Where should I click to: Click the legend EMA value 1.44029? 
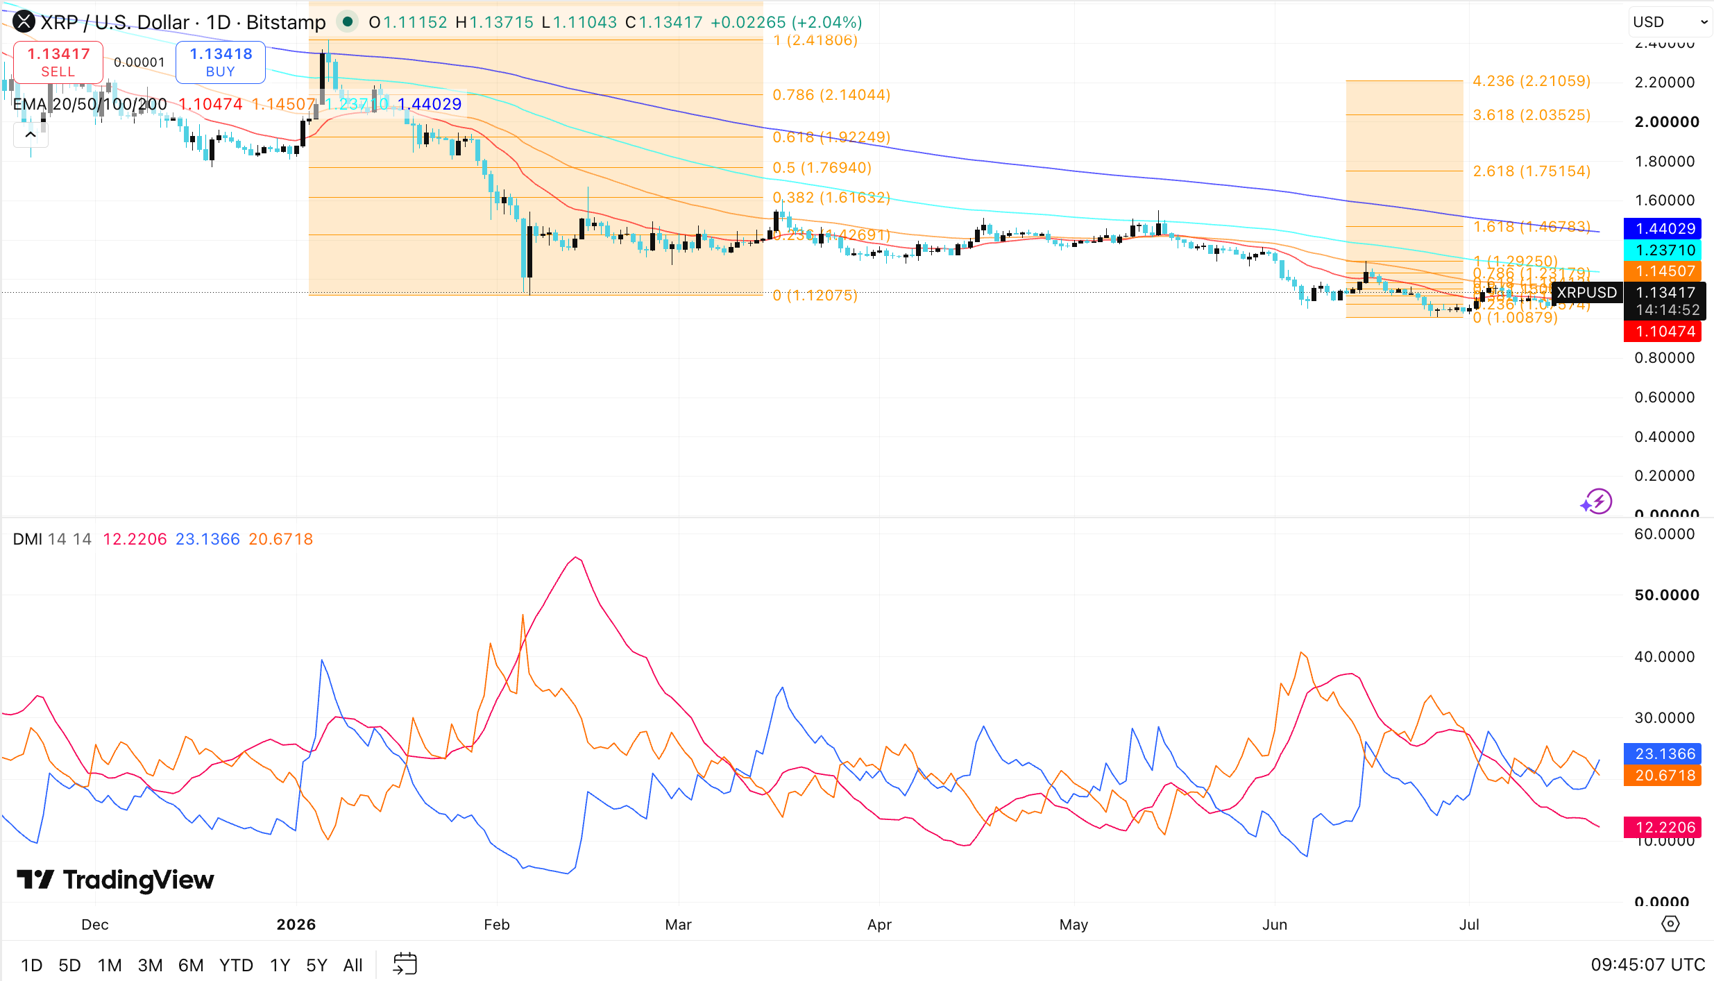(x=430, y=104)
